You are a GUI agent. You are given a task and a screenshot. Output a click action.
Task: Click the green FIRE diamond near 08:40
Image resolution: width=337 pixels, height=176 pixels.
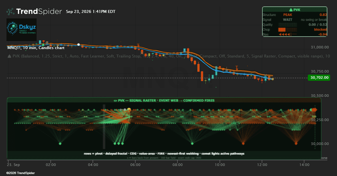click(192, 143)
